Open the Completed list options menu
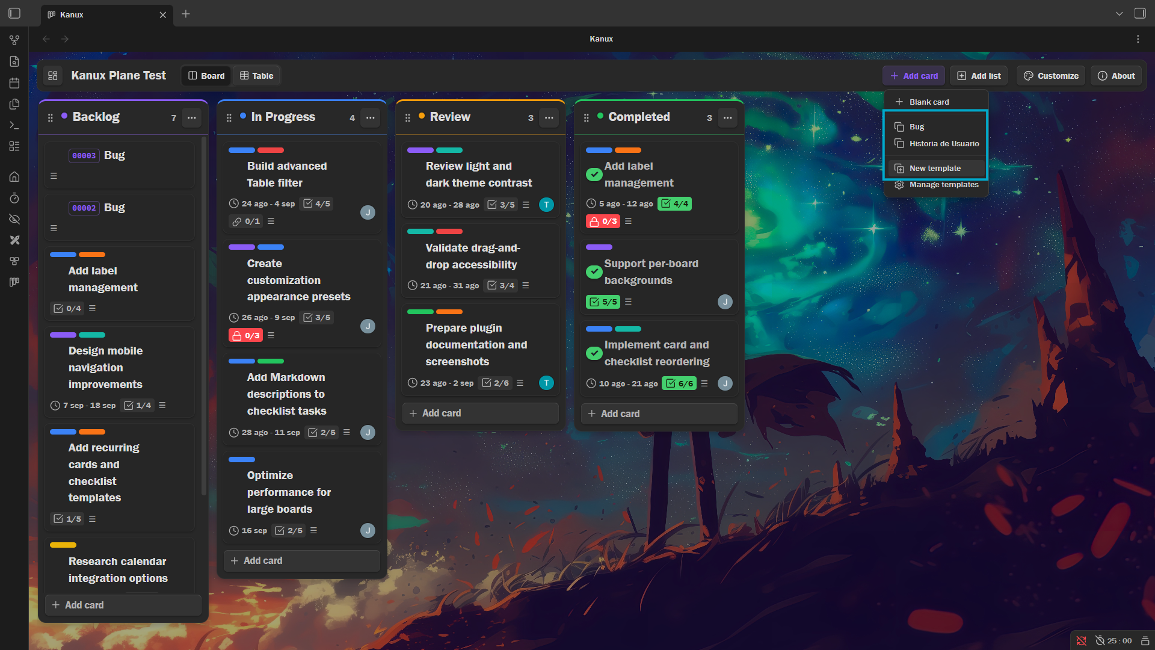The height and width of the screenshot is (650, 1155). pos(727,118)
